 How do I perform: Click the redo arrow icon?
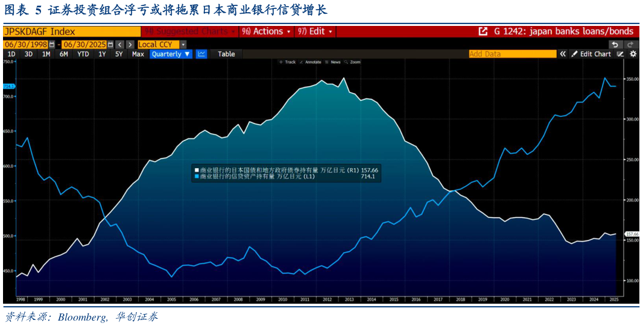(630, 45)
